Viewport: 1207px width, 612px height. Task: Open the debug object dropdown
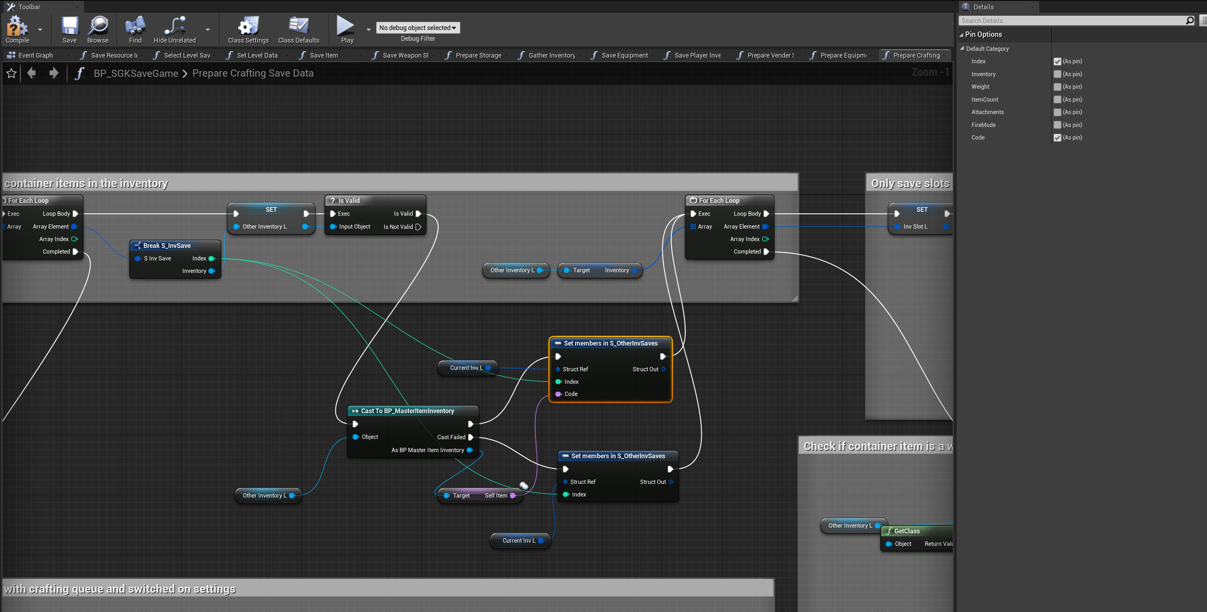[x=417, y=28]
